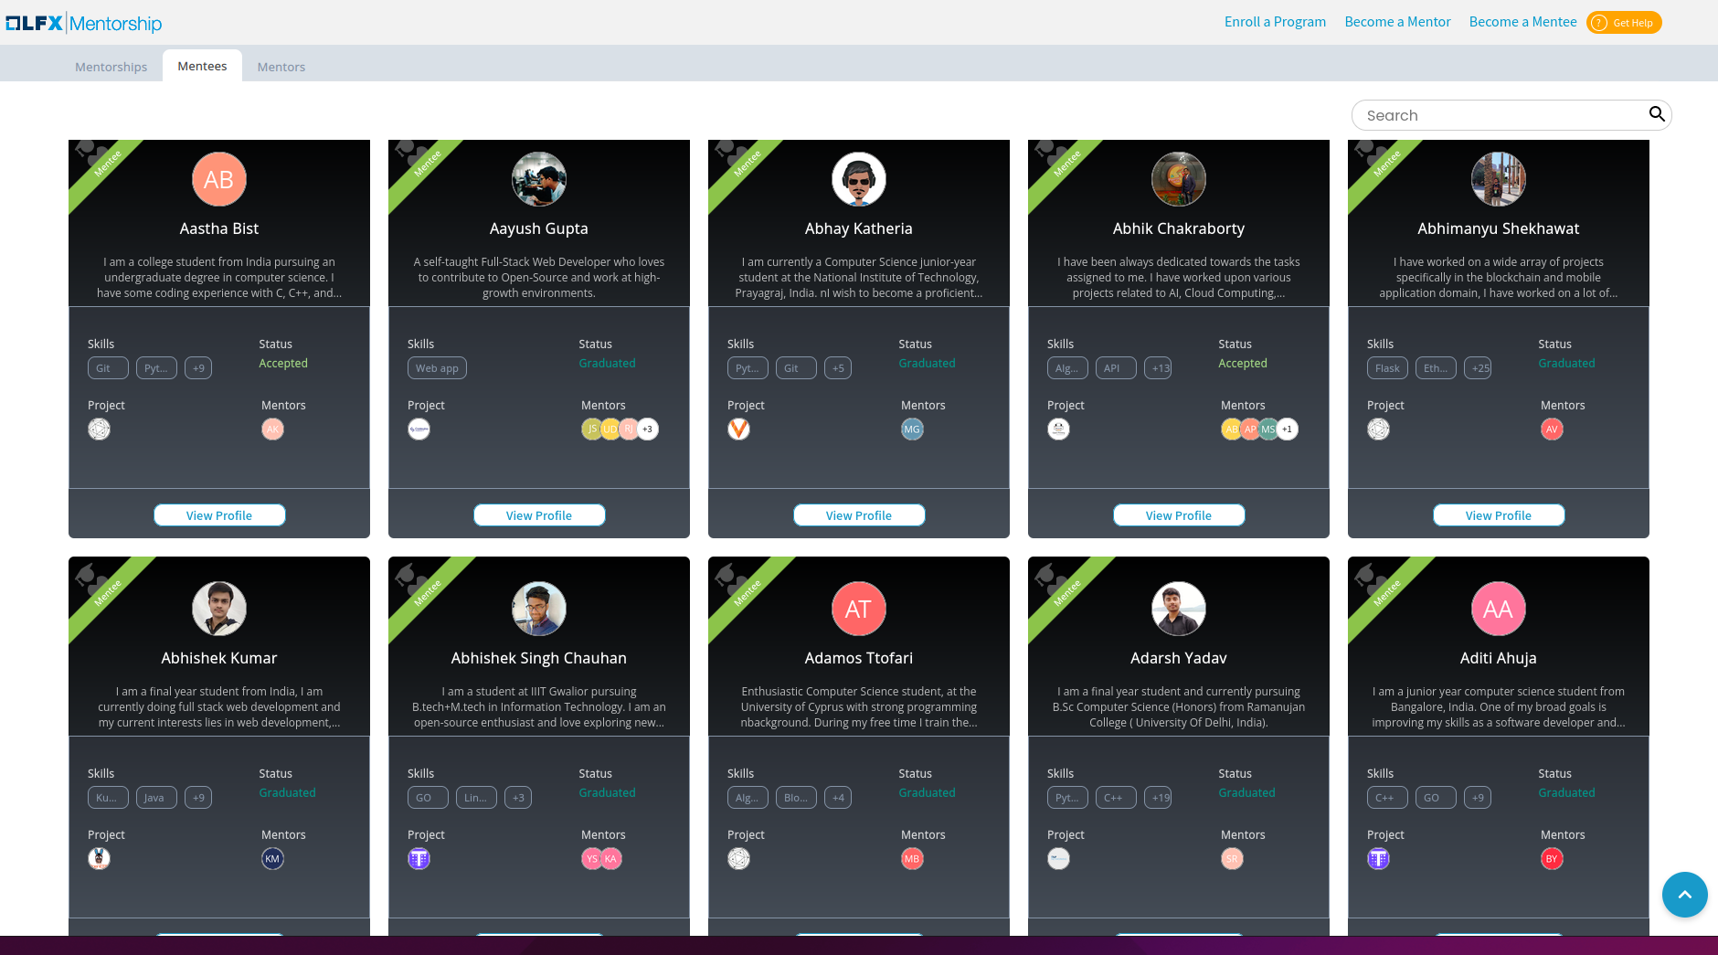This screenshot has height=955, width=1718.
Task: Open Abhishek Singh Chauhan's project icon
Action: point(419,858)
